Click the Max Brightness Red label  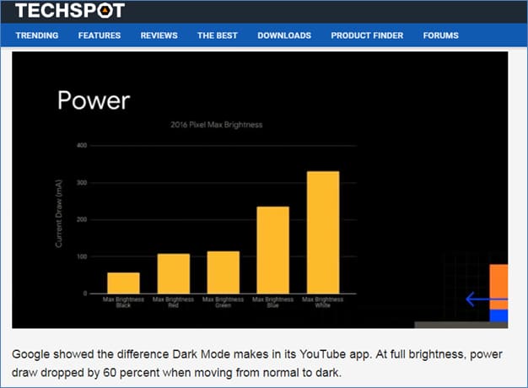173,302
